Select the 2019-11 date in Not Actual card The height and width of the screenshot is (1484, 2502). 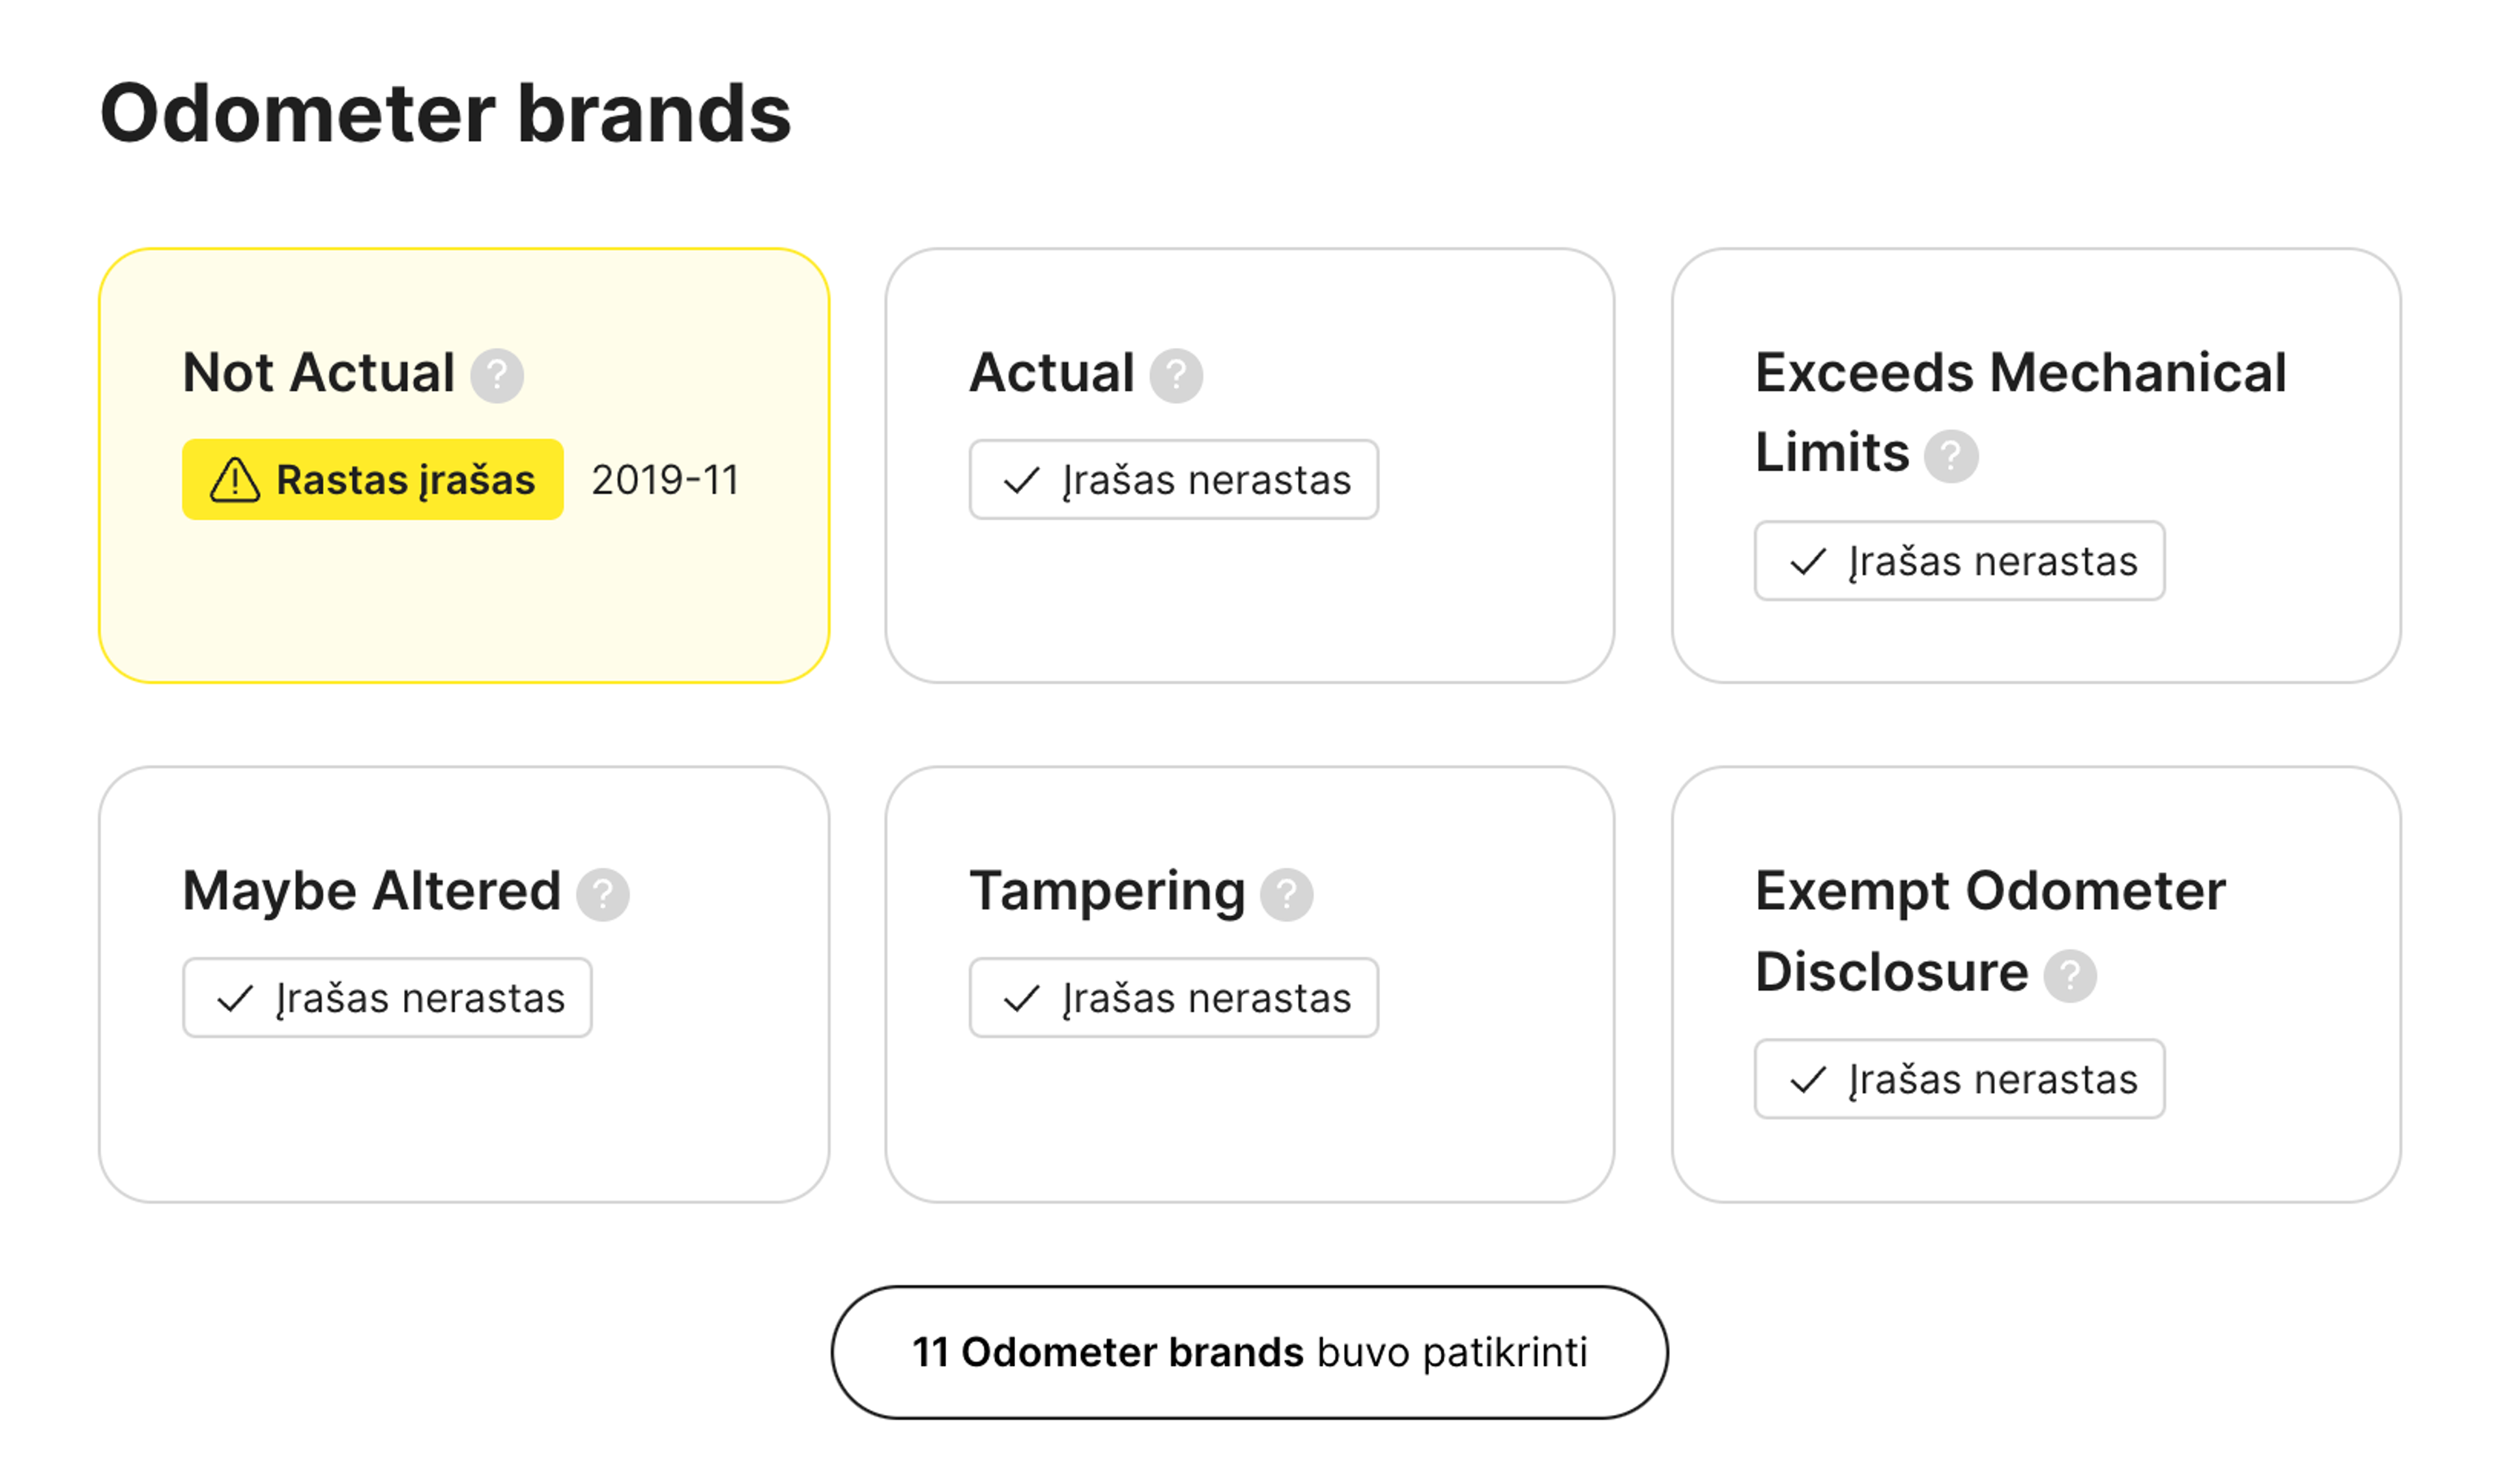point(665,480)
